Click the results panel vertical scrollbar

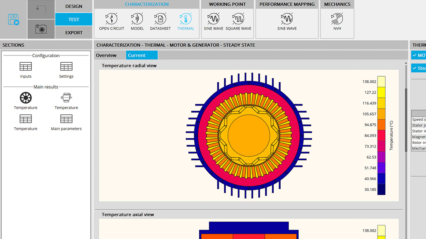406,119
